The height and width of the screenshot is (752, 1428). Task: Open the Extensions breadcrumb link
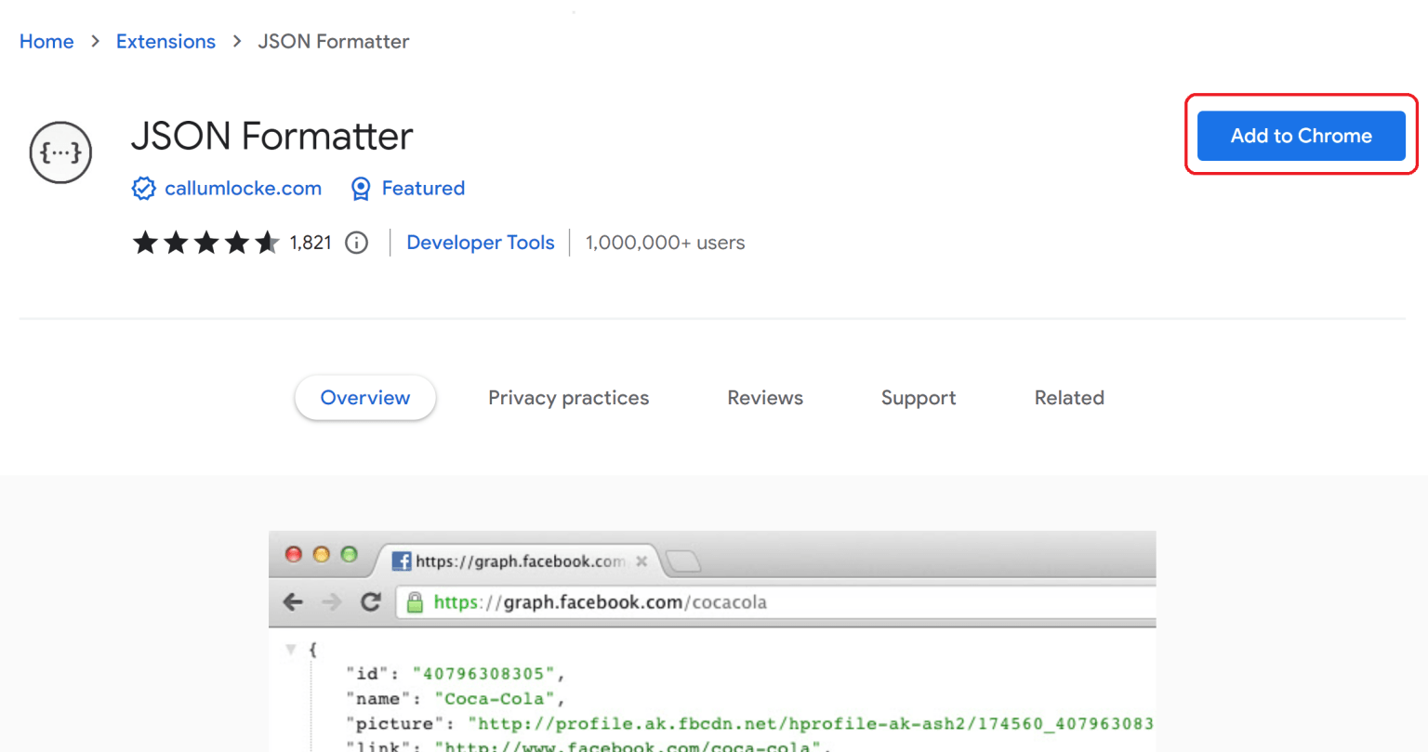(x=165, y=41)
